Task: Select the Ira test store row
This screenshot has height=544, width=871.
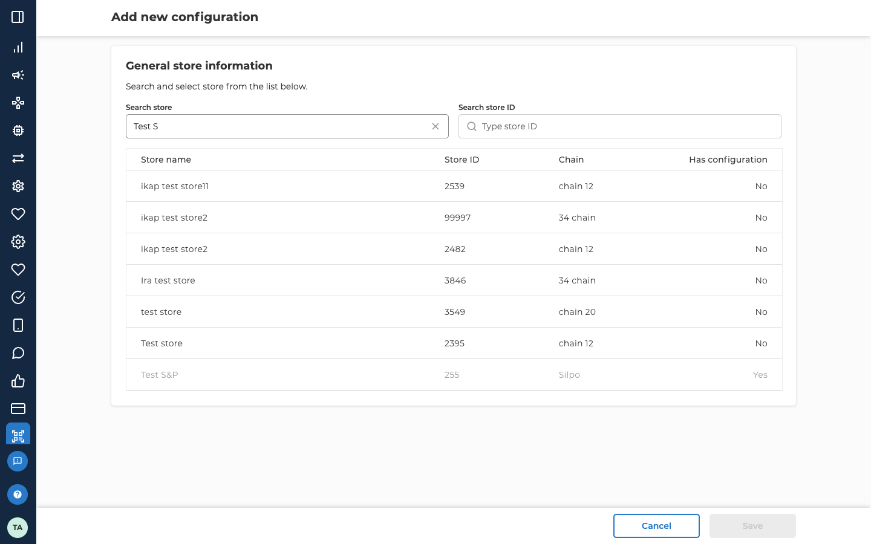Action: tap(454, 280)
